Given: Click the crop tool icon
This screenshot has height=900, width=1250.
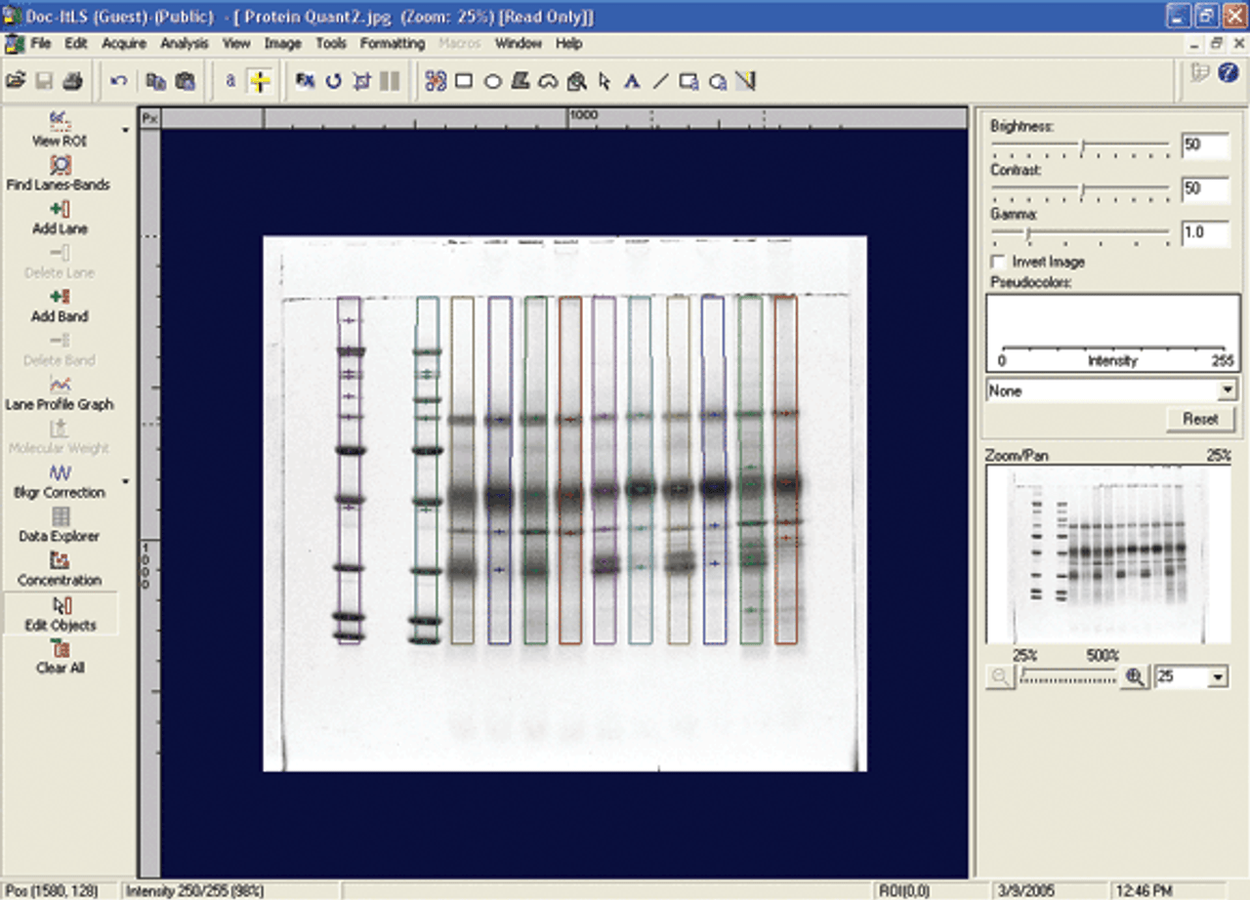Looking at the screenshot, I should tap(361, 81).
